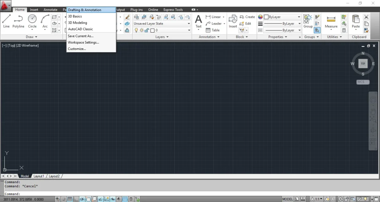The height and width of the screenshot is (202, 380).
Task: Click the layer 0 color square
Action: pos(152,30)
